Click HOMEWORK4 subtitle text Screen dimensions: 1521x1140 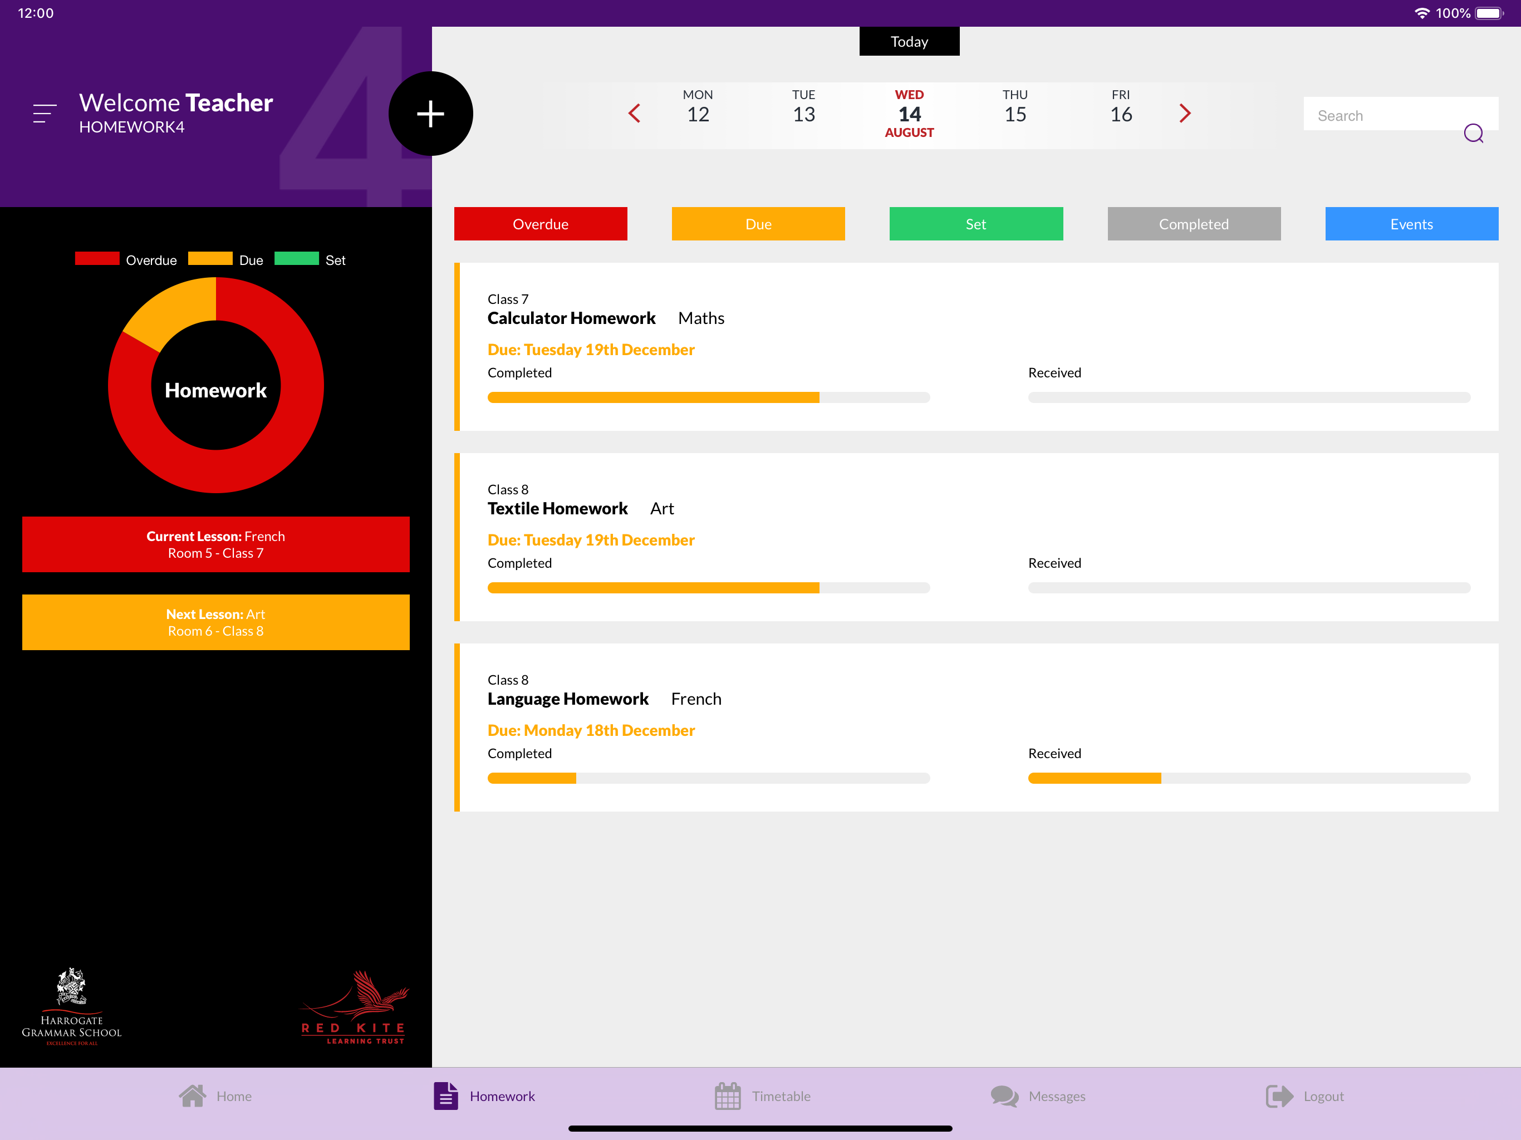[132, 127]
